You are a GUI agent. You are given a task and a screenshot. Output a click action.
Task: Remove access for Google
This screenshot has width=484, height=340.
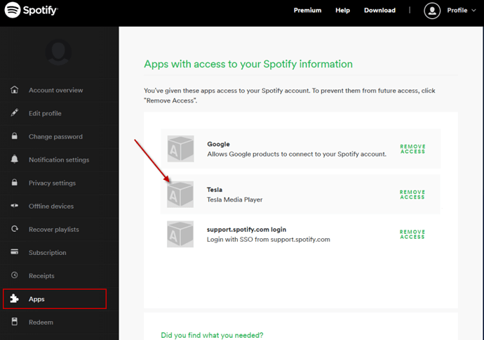point(412,149)
